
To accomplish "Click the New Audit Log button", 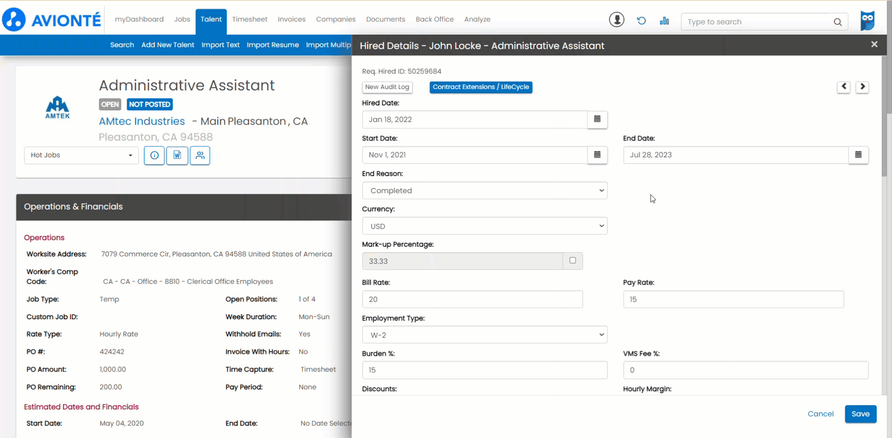I will pyautogui.click(x=387, y=87).
